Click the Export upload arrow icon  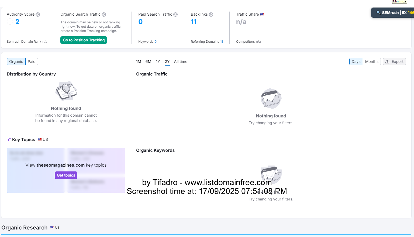(x=387, y=62)
